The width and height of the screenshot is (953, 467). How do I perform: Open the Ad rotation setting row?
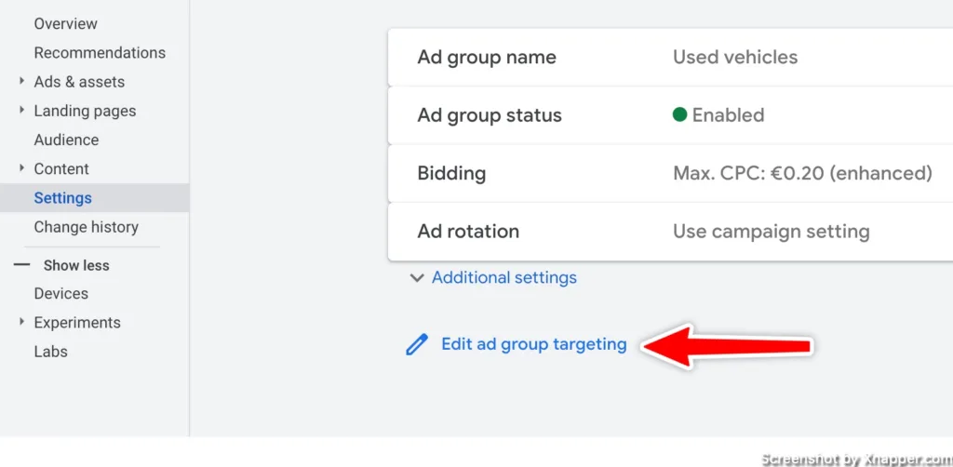670,232
